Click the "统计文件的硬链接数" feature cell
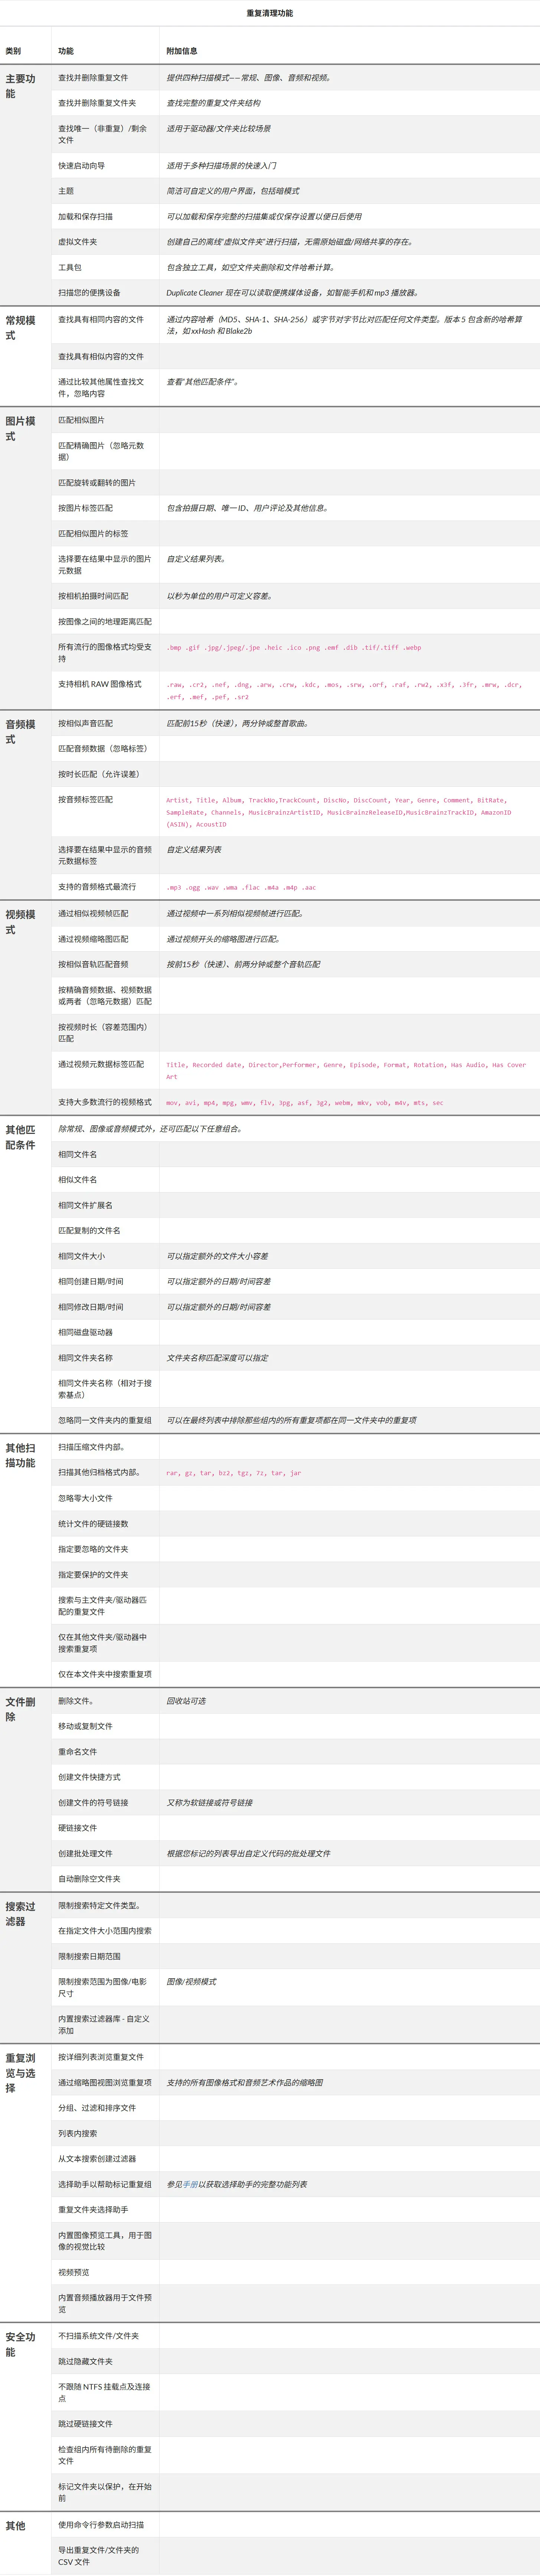The image size is (540, 2576). (x=105, y=1524)
